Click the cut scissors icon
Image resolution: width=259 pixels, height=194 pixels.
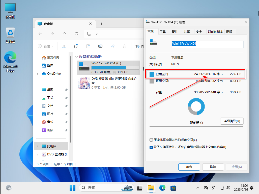click(x=64, y=46)
